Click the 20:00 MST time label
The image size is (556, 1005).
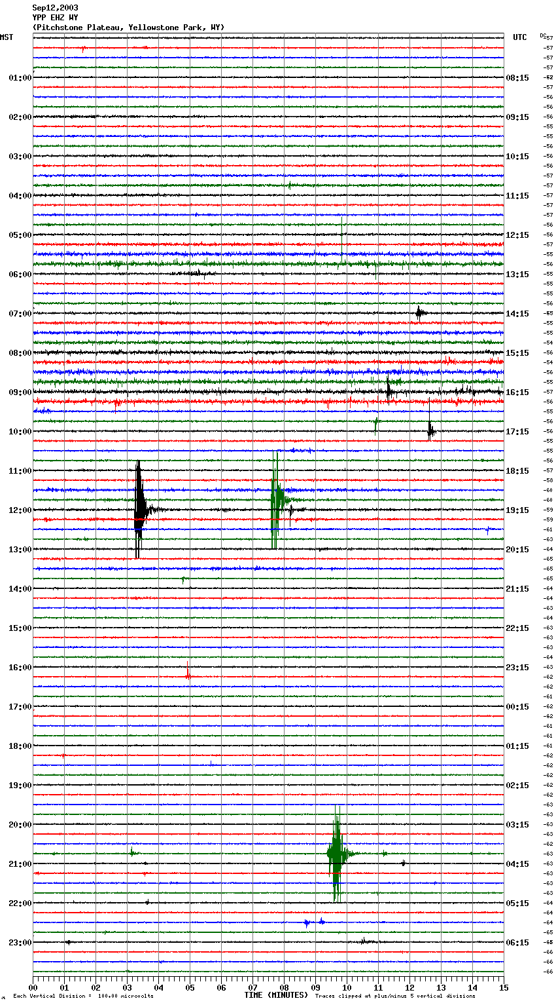[20, 825]
